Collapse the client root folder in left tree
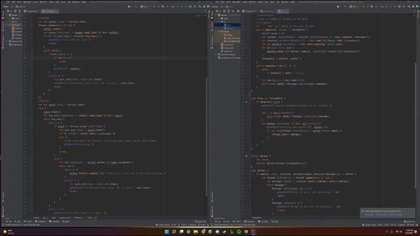This screenshot has width=420, height=236. pos(7,15)
